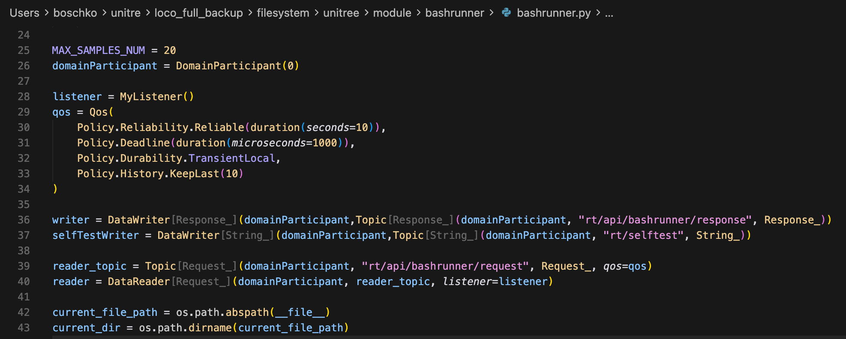Click the Qos( call on line 29

[x=102, y=112]
